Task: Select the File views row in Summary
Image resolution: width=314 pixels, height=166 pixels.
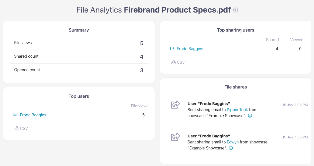Action: (x=79, y=43)
